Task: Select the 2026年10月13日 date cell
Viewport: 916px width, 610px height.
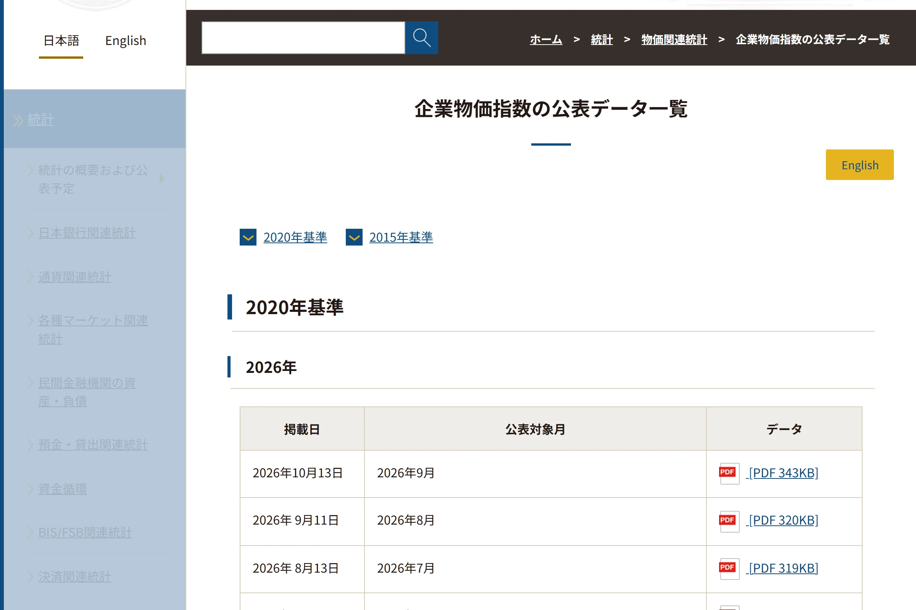Action: tap(302, 474)
